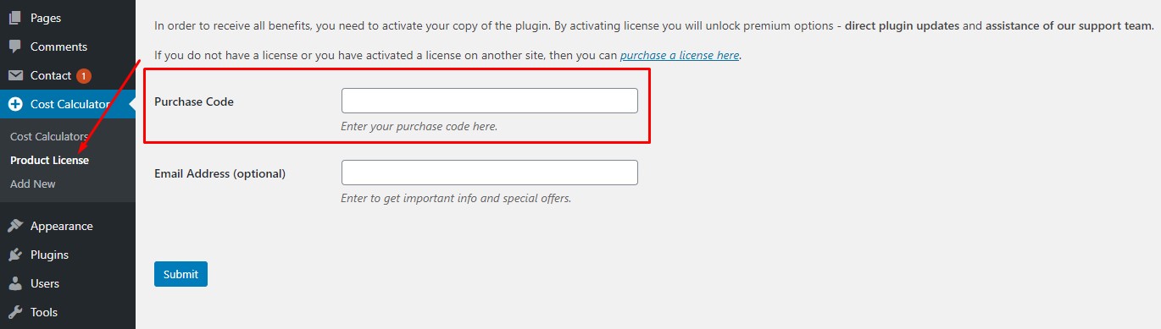
Task: Click the Cost Calculator plus icon
Action: click(x=15, y=104)
